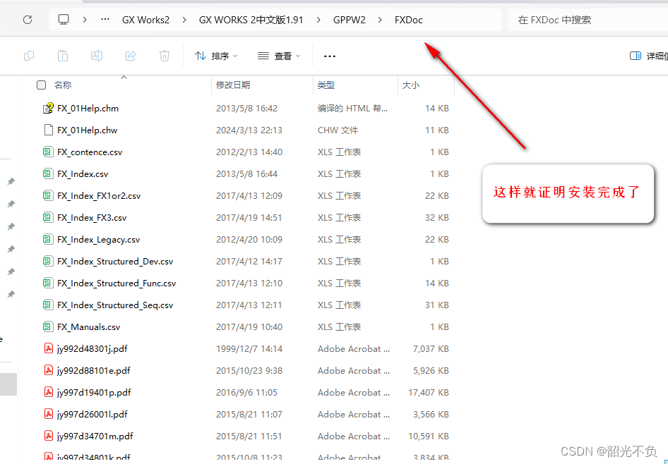Click the jy997d34701m.pdf Acrobat icon
The height and width of the screenshot is (464, 668).
[x=49, y=436]
